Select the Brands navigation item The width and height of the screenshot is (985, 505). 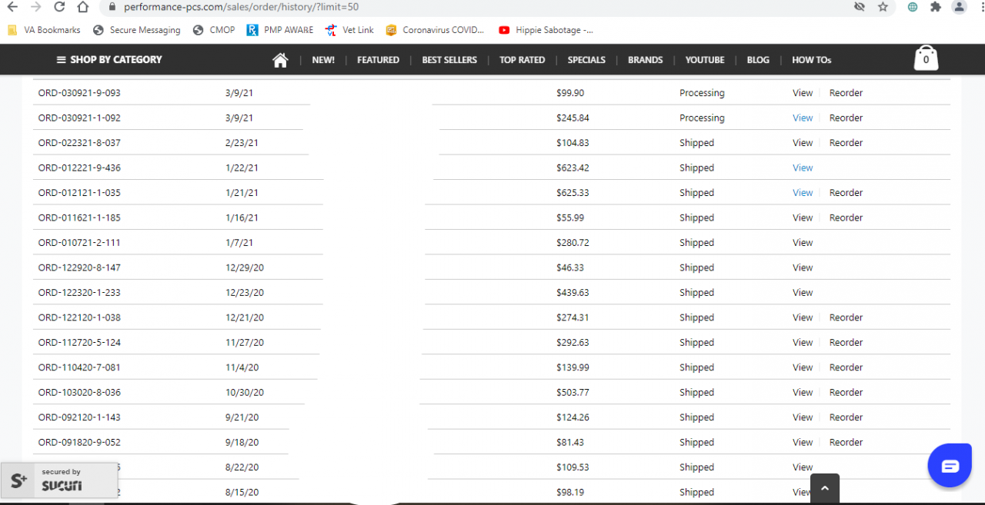(645, 60)
